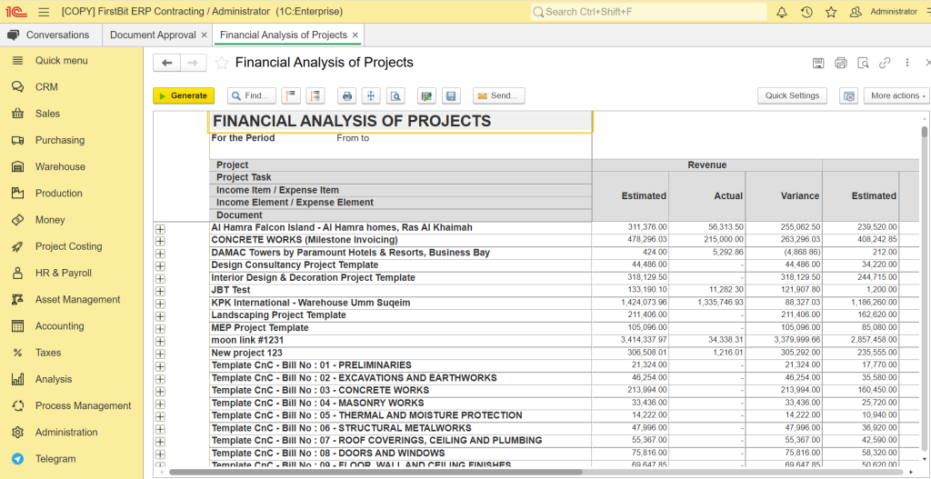Click the horizontal scrollbar of the report
Image resolution: width=931 pixels, height=479 pixels.
click(x=375, y=472)
